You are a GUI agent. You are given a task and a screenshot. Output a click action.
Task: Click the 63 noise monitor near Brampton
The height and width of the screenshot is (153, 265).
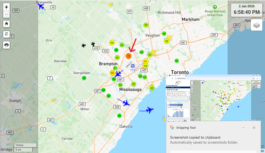[112, 73]
